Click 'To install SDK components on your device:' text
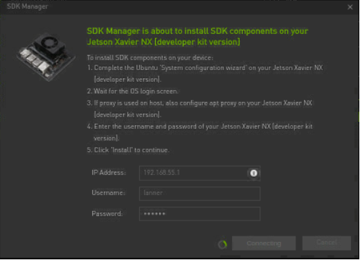360x260 pixels. click(x=150, y=58)
